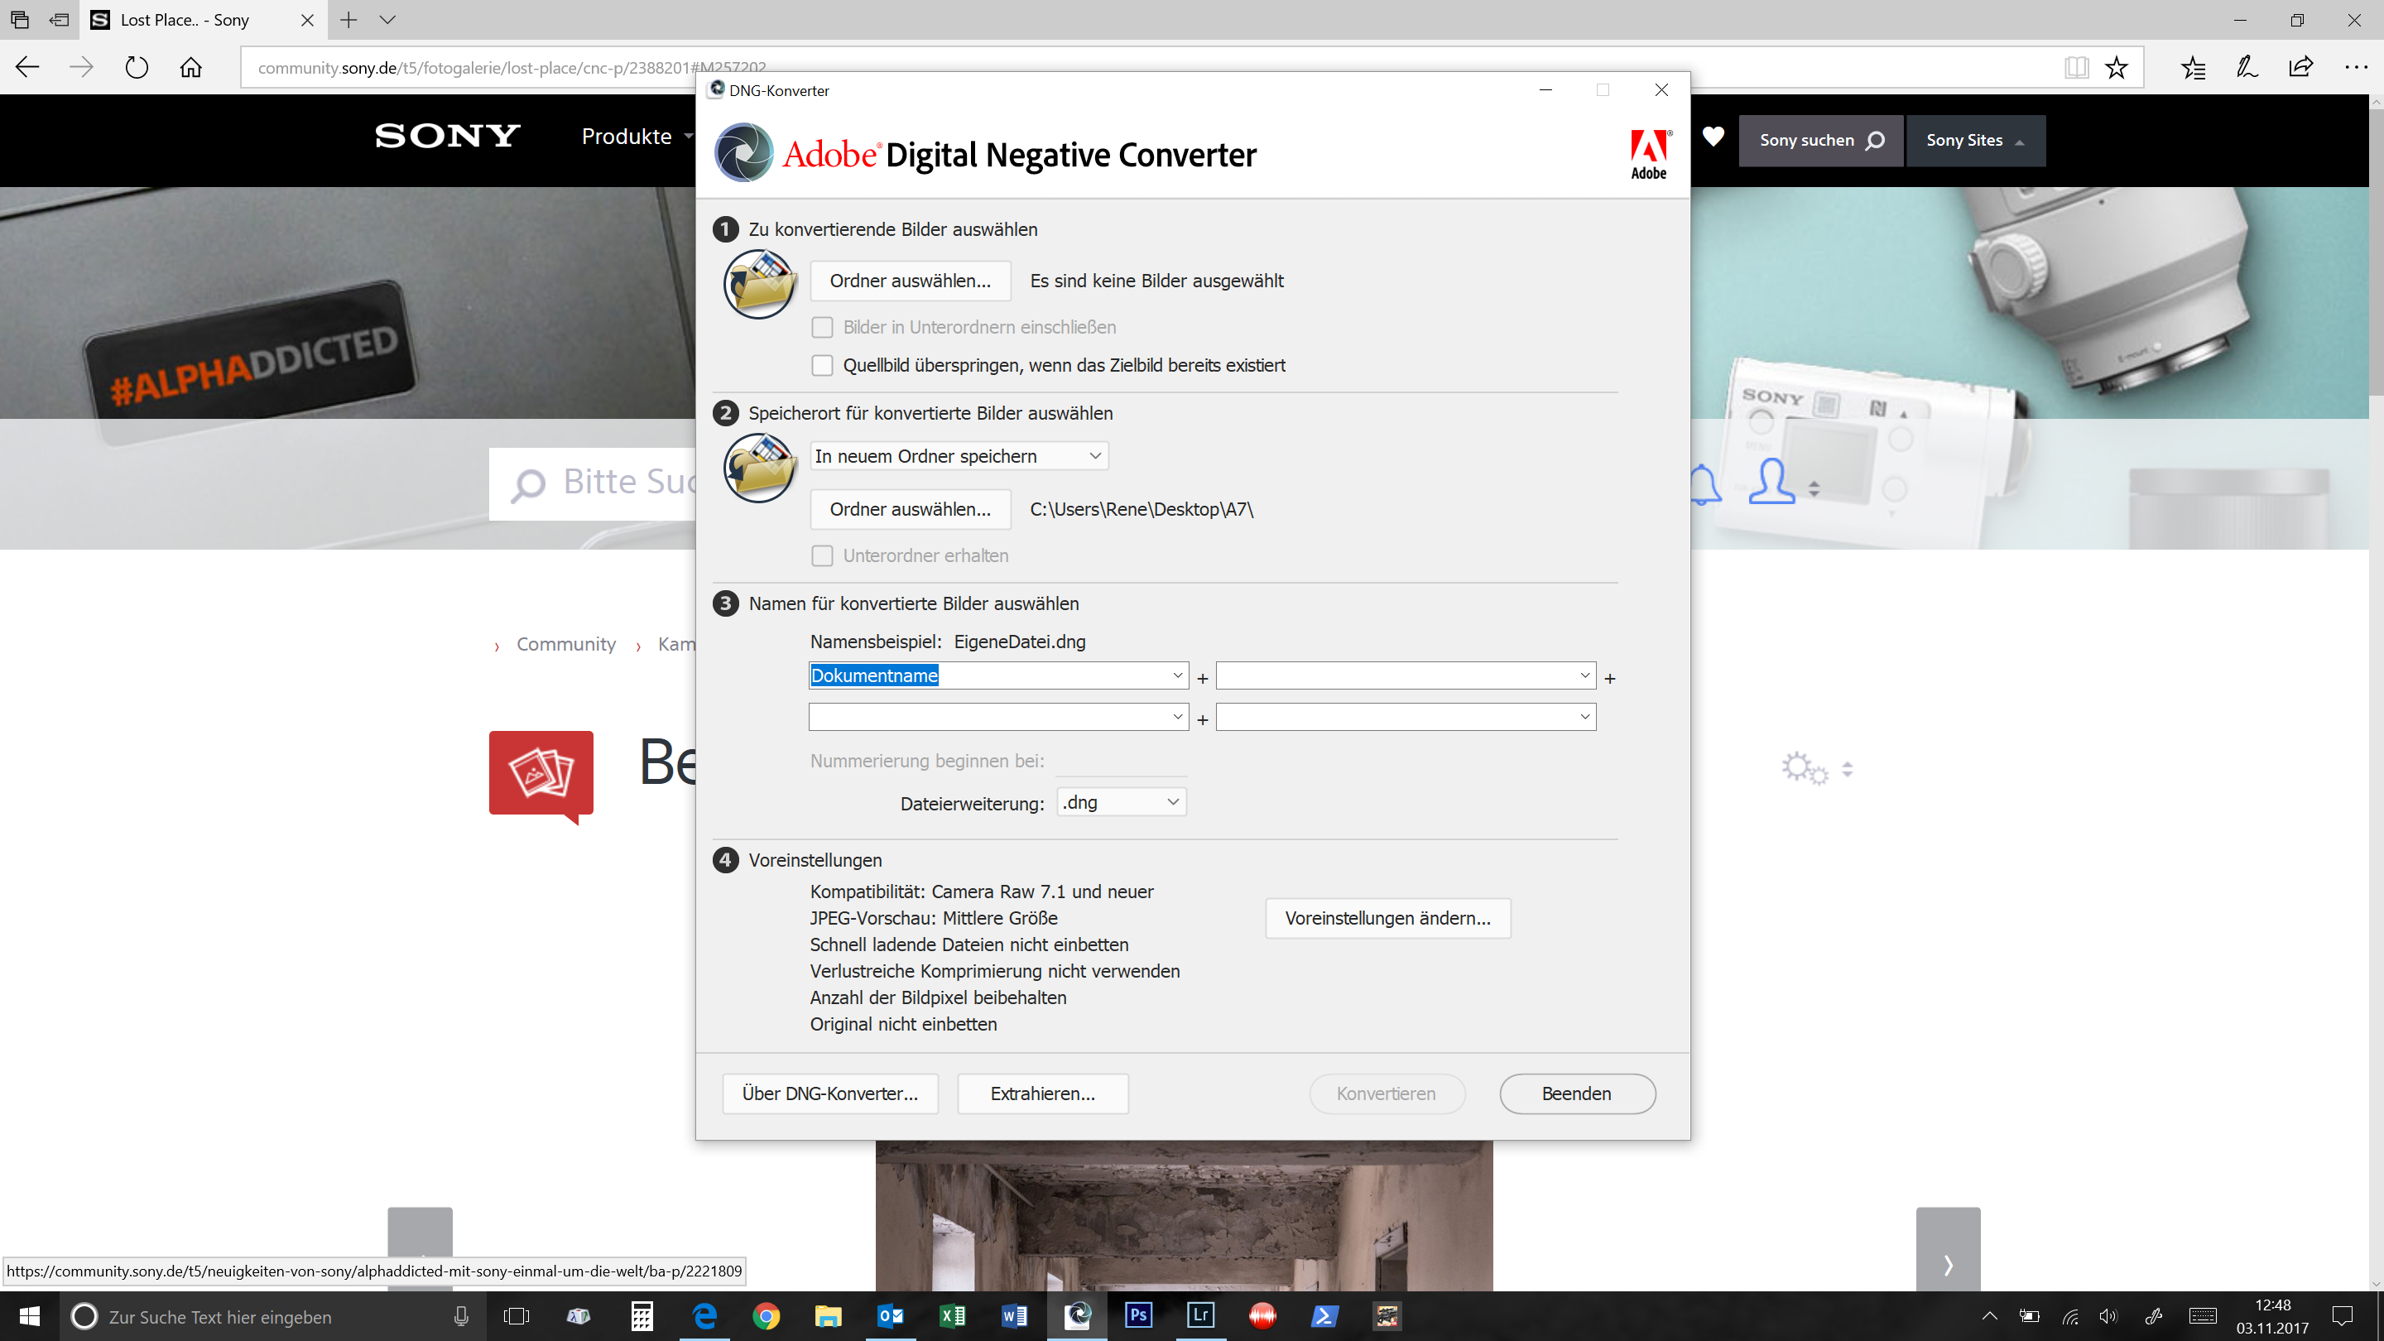
Task: Enable 'Unterordner erhalten' checkbox
Action: tap(822, 555)
